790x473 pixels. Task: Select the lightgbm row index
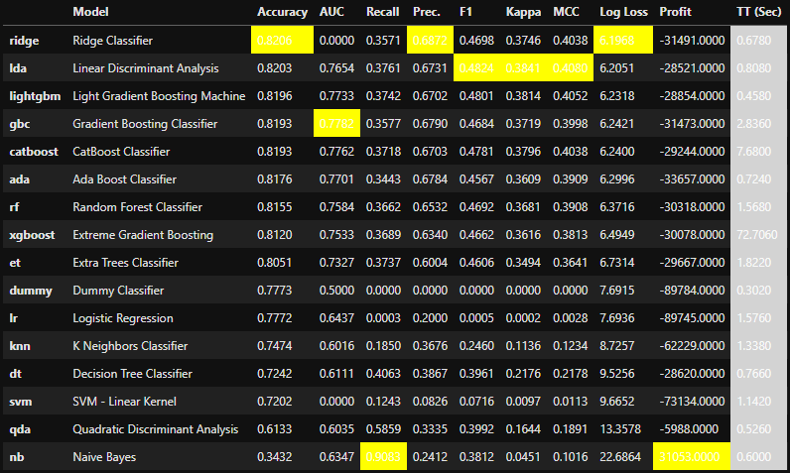35,96
